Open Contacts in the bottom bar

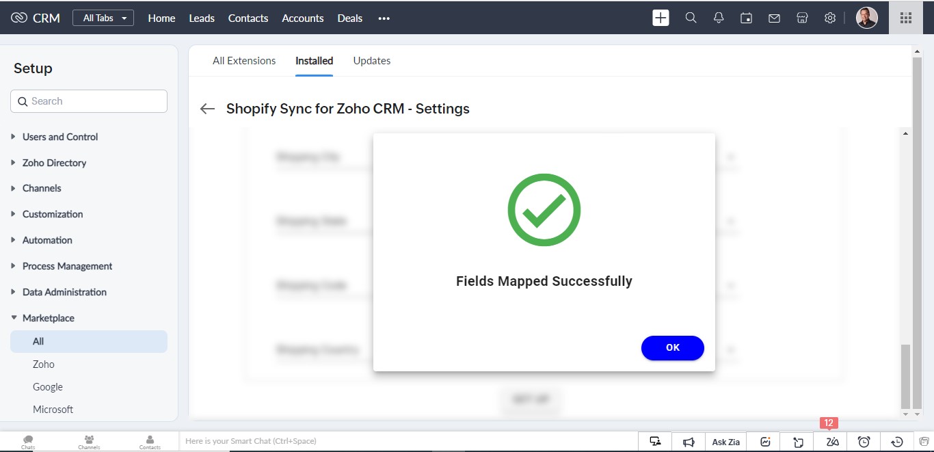(x=150, y=442)
